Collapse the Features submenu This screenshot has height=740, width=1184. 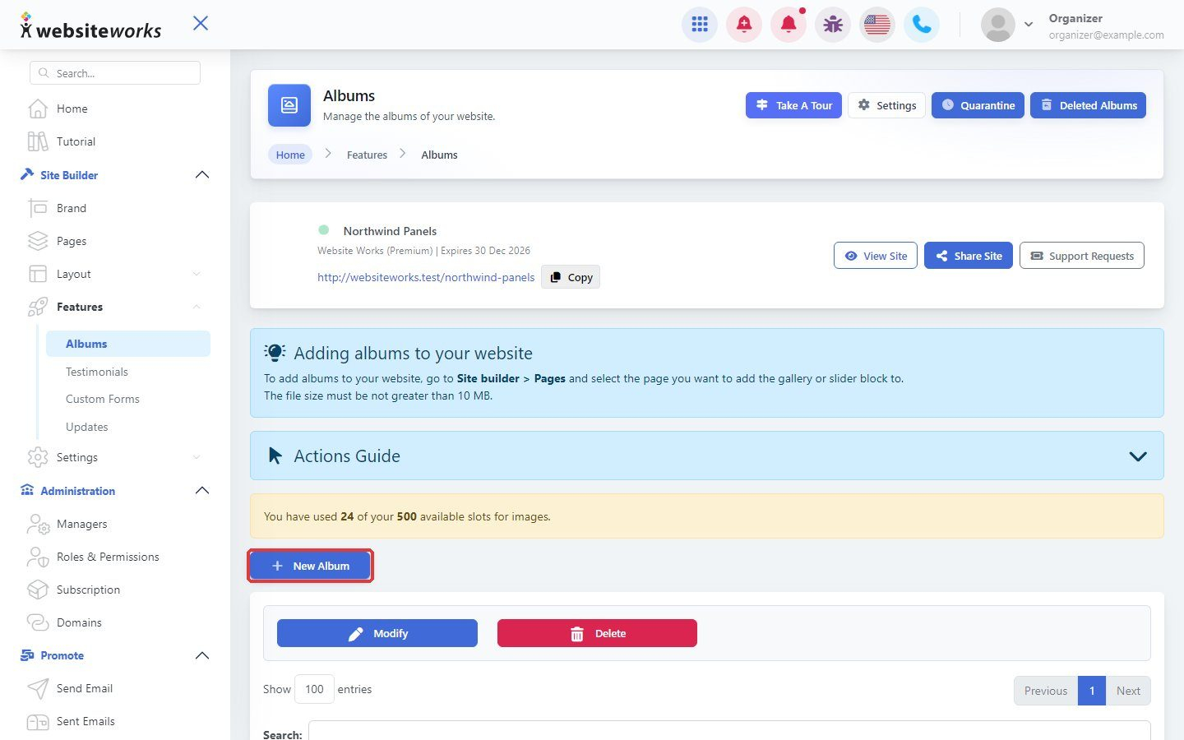pyautogui.click(x=197, y=307)
